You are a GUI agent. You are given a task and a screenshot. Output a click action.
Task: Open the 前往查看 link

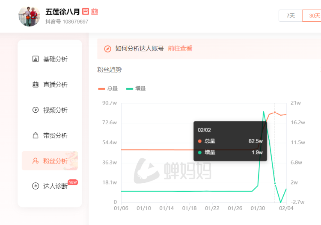click(180, 49)
